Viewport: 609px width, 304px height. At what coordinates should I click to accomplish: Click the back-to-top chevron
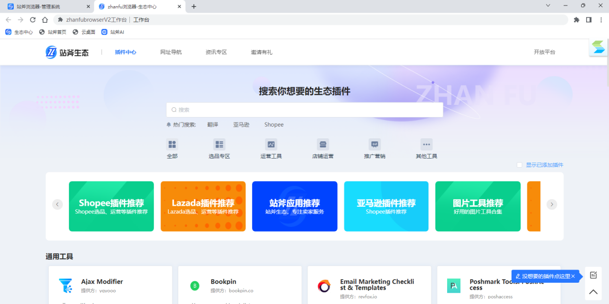tap(593, 292)
